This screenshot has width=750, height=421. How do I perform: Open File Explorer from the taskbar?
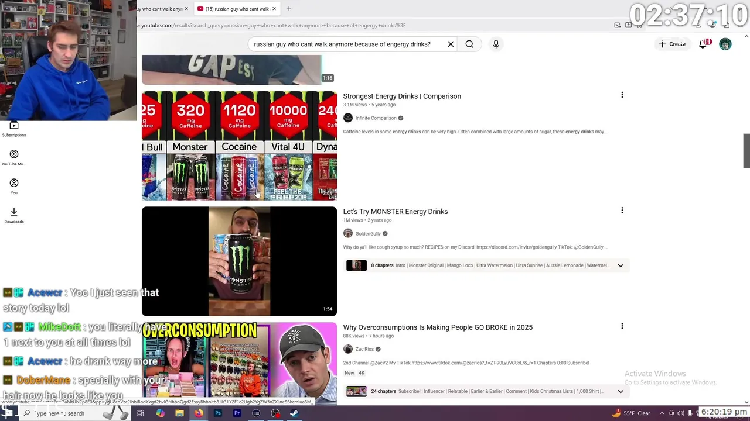pos(179,413)
